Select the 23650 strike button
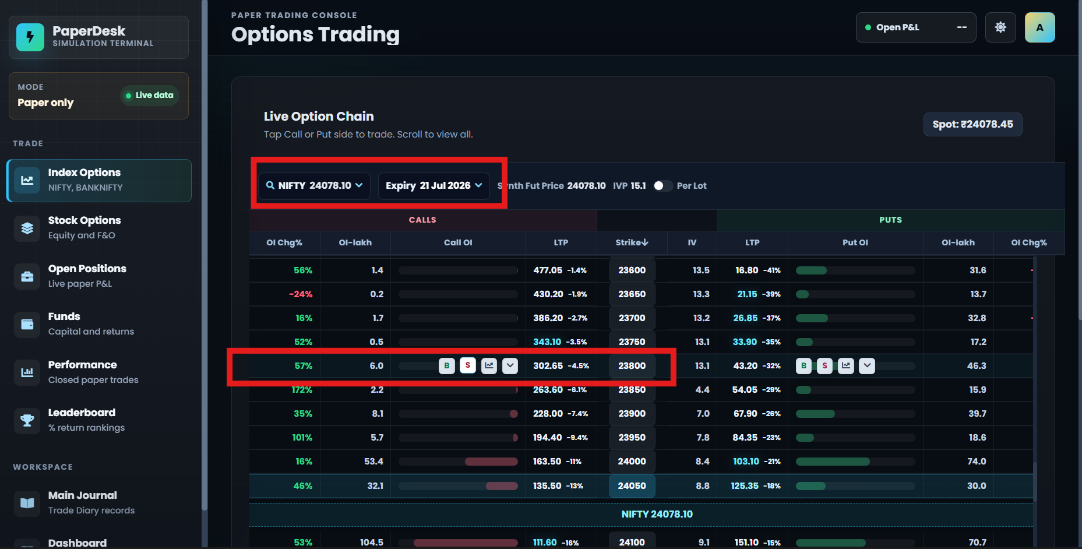This screenshot has height=549, width=1082. click(x=632, y=294)
